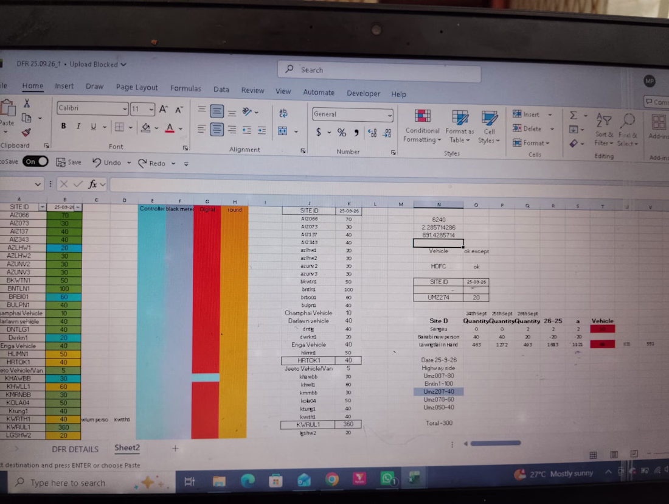Image resolution: width=669 pixels, height=504 pixels.
Task: Open Microsoft Edge from the taskbar
Action: pyautogui.click(x=248, y=481)
